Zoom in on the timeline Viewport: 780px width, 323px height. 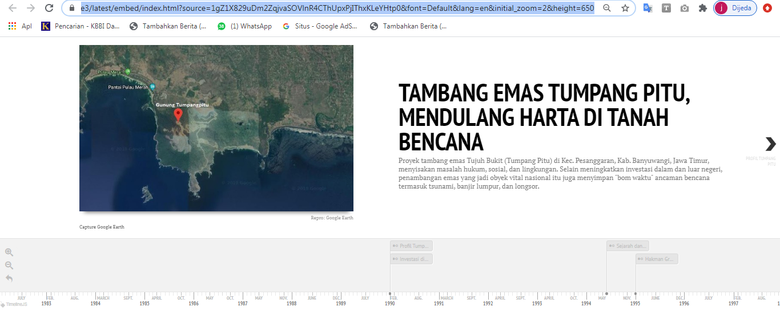click(9, 252)
